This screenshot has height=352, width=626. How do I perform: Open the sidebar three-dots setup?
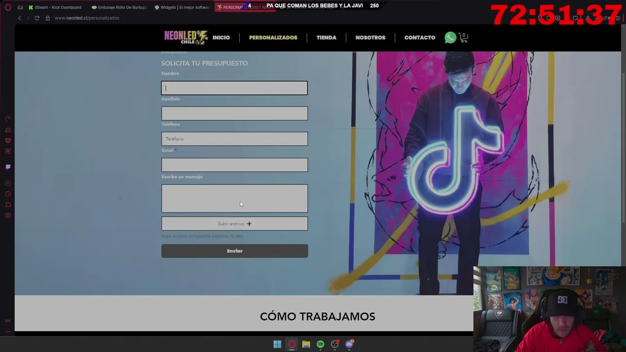(x=8, y=331)
